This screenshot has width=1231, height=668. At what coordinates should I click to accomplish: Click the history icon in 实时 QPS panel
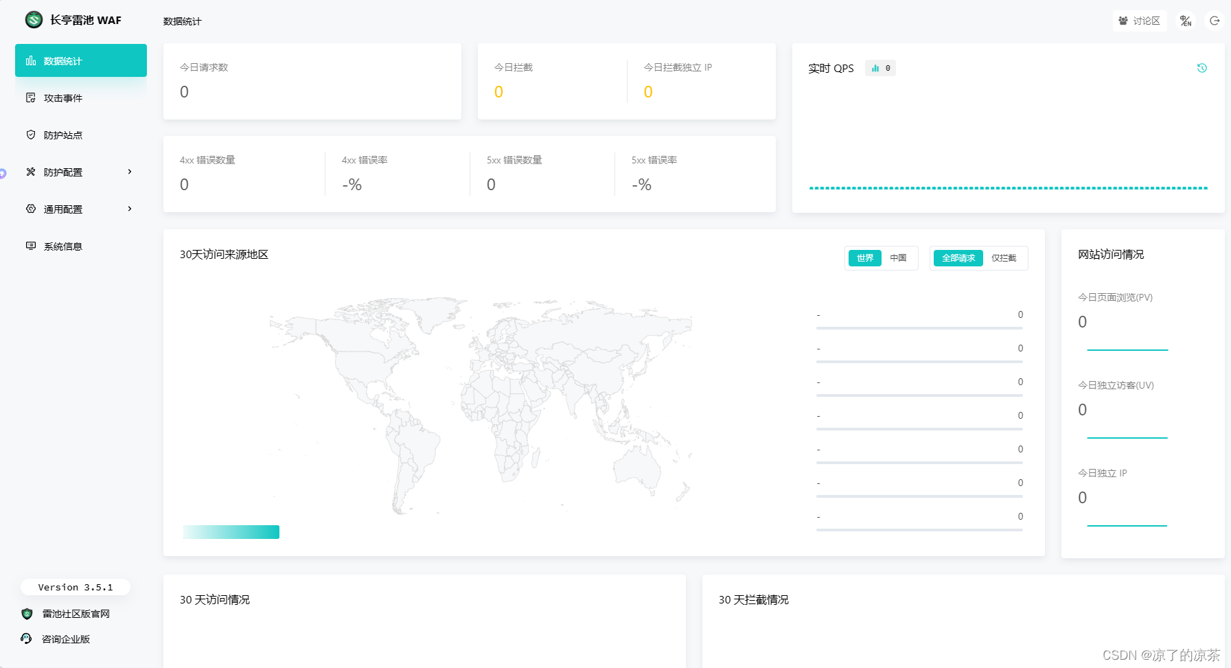1202,68
